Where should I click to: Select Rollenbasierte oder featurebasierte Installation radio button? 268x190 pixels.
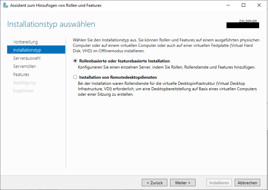pyautogui.click(x=75, y=61)
